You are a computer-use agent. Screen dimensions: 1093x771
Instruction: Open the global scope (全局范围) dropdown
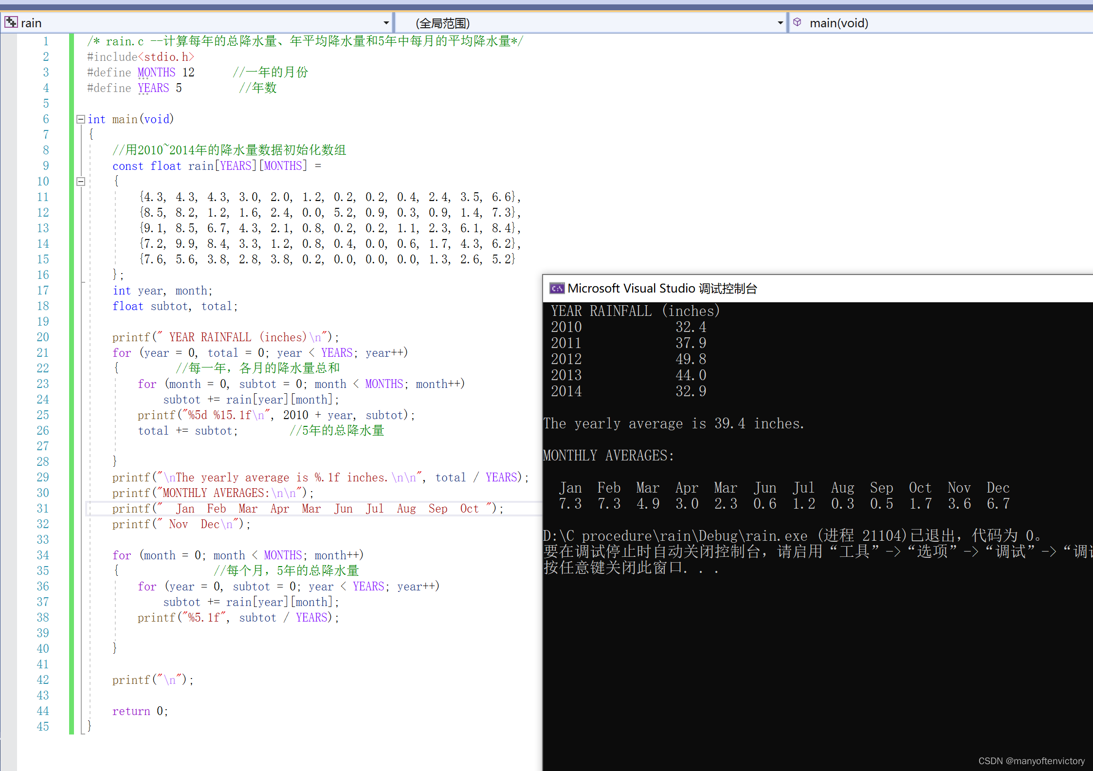pos(780,23)
